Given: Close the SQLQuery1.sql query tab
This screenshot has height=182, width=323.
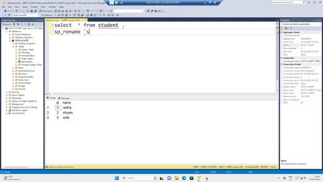Looking at the screenshot, I should (x=86, y=20).
